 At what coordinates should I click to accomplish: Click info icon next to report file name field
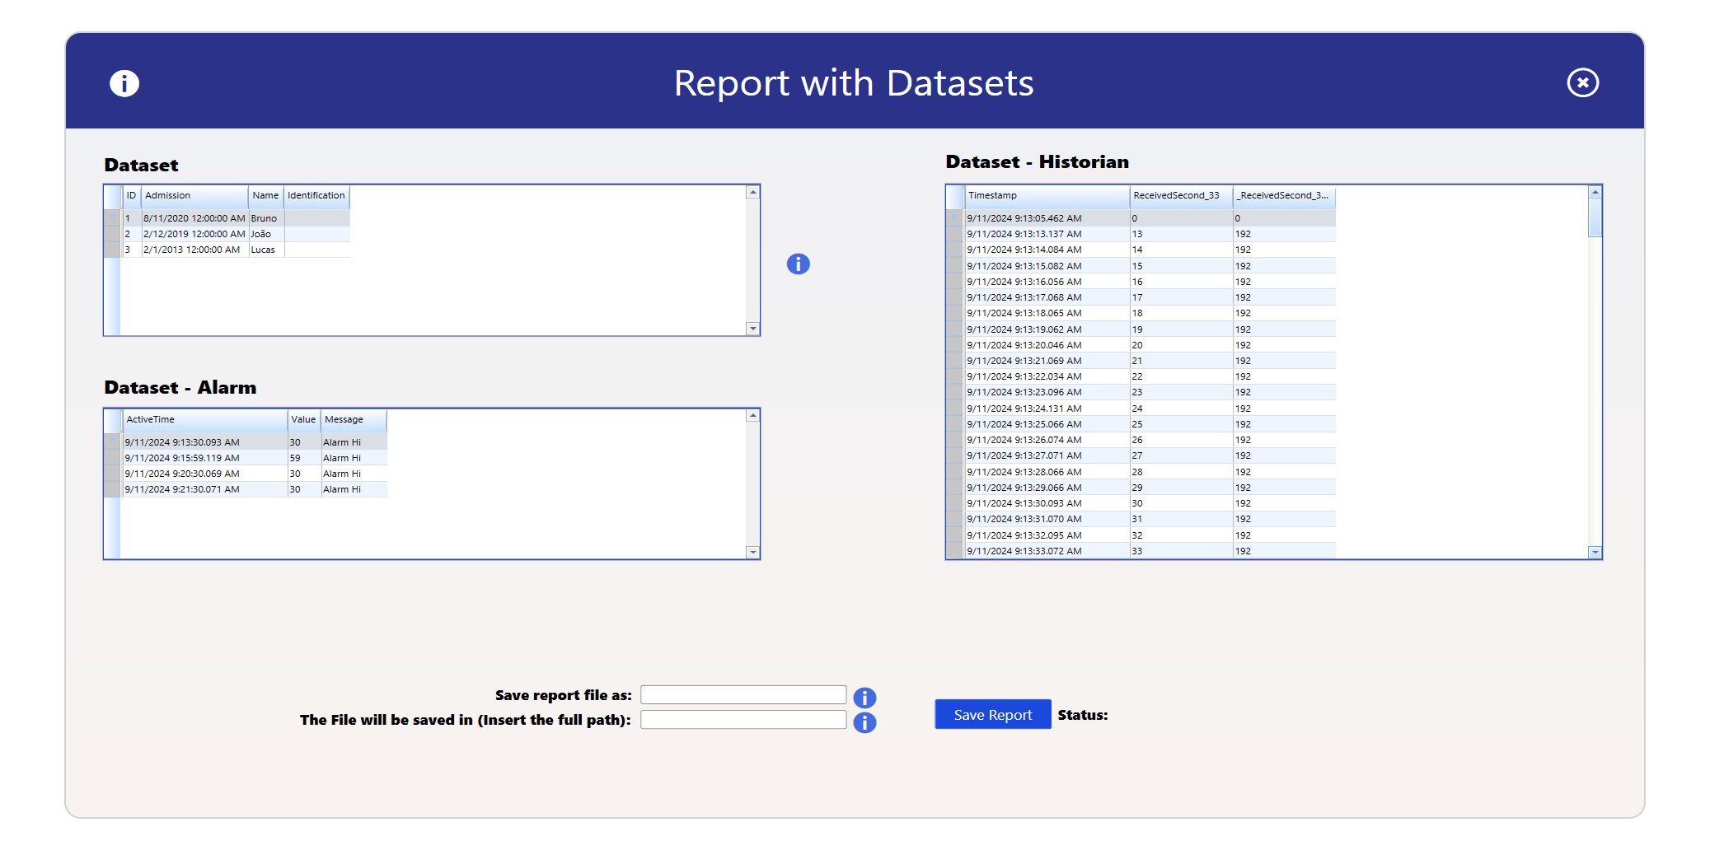[x=864, y=698]
